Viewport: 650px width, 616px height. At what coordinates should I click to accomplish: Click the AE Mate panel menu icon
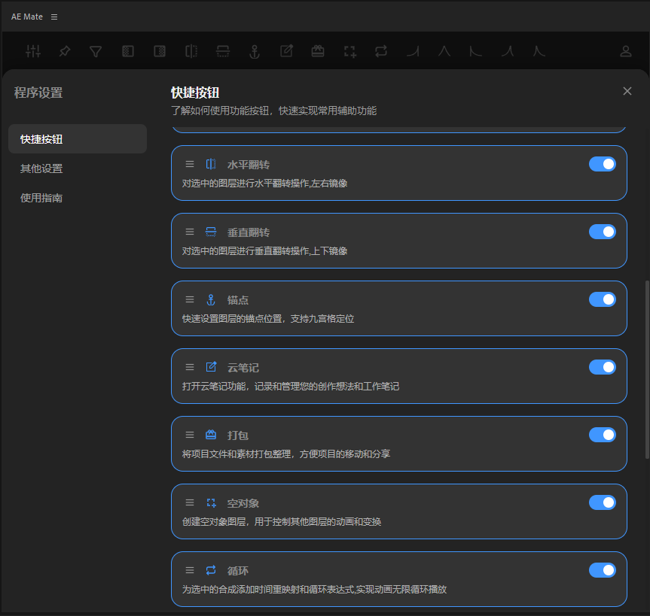click(x=54, y=17)
